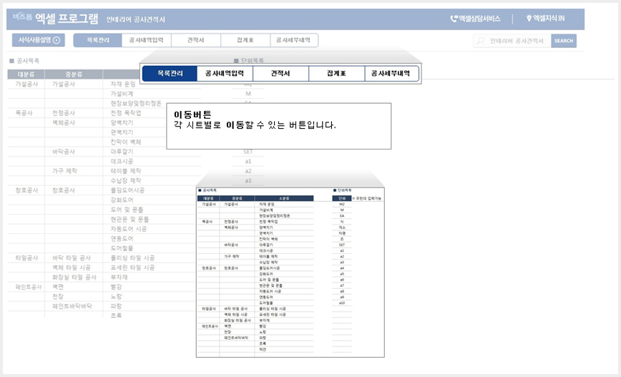This screenshot has height=377, width=621.
Task: Select the 목공사 cell in the faded large table
Action: point(24,113)
